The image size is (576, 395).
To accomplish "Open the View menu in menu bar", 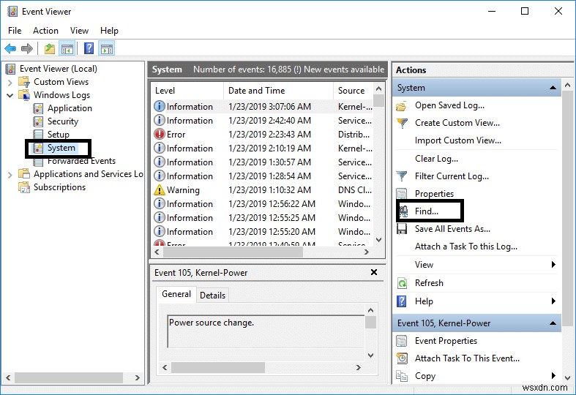I will tap(79, 31).
